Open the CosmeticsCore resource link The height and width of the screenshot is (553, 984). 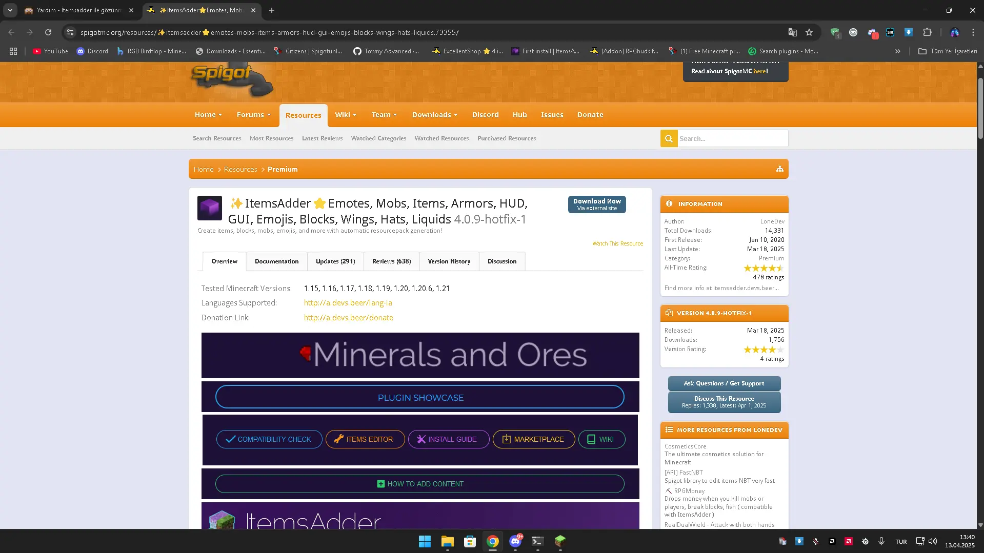(x=685, y=446)
